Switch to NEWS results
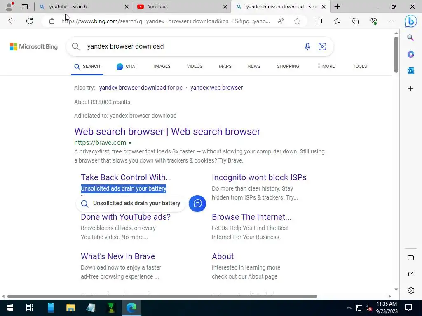Viewport: 422px width, 316px height. pyautogui.click(x=254, y=66)
